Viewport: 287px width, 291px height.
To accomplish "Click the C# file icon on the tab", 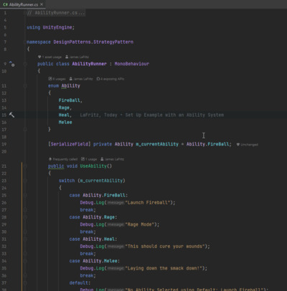I will click(x=5, y=4).
